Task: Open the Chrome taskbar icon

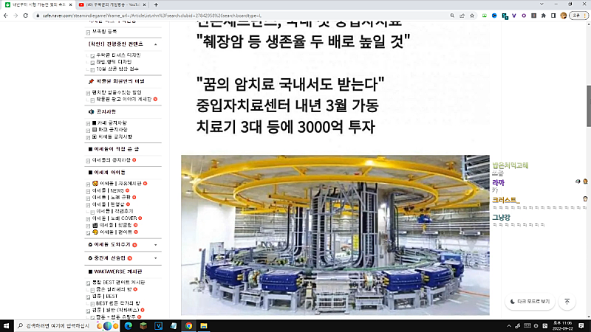Action: click(x=188, y=325)
